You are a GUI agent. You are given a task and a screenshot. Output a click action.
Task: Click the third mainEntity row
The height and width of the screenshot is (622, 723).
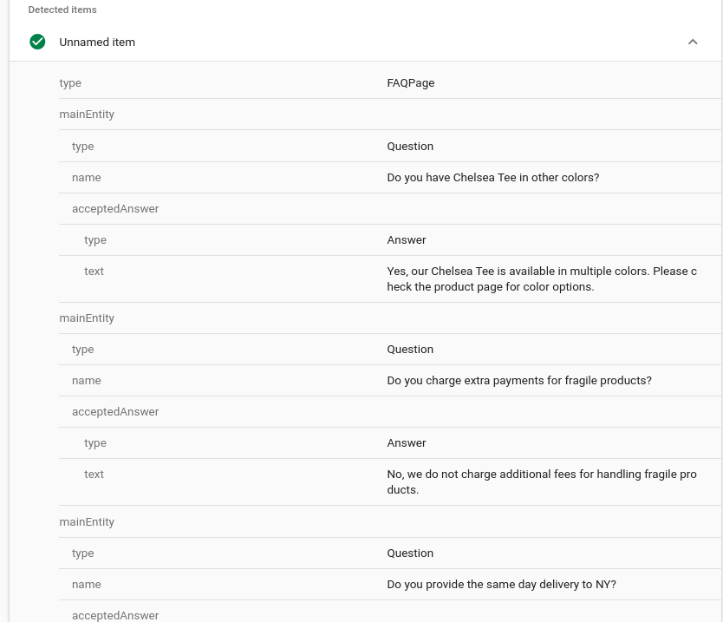[x=87, y=521]
